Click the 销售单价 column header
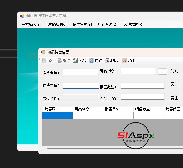Screen dimensions: 183x168 point(118,109)
